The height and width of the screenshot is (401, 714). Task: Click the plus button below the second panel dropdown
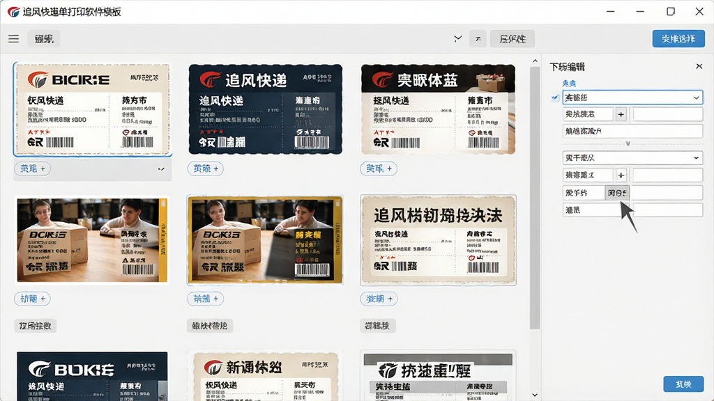click(621, 175)
